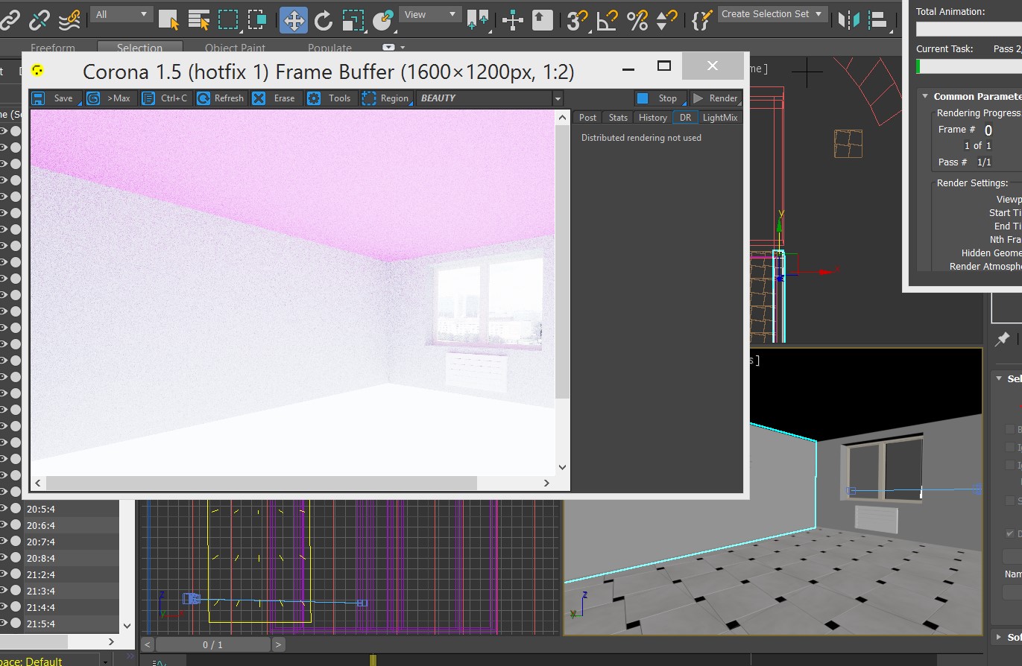Click the Select and Rotate tool

pyautogui.click(x=323, y=20)
